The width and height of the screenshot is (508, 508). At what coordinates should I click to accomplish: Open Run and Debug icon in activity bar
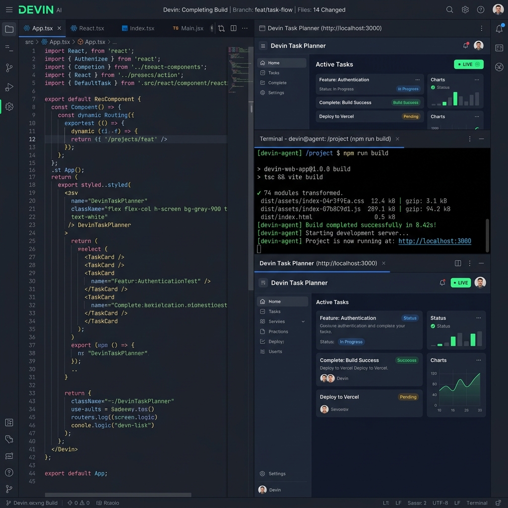click(9, 87)
